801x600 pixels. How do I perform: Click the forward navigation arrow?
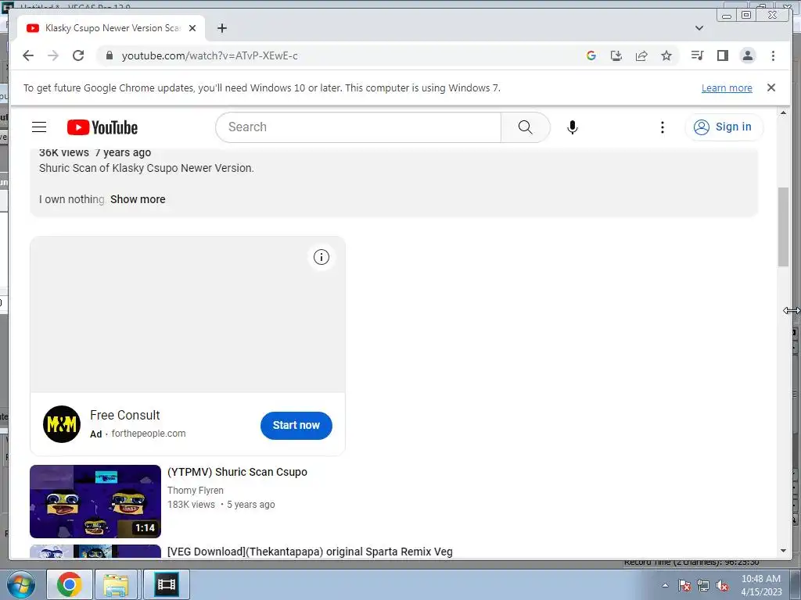coord(53,55)
